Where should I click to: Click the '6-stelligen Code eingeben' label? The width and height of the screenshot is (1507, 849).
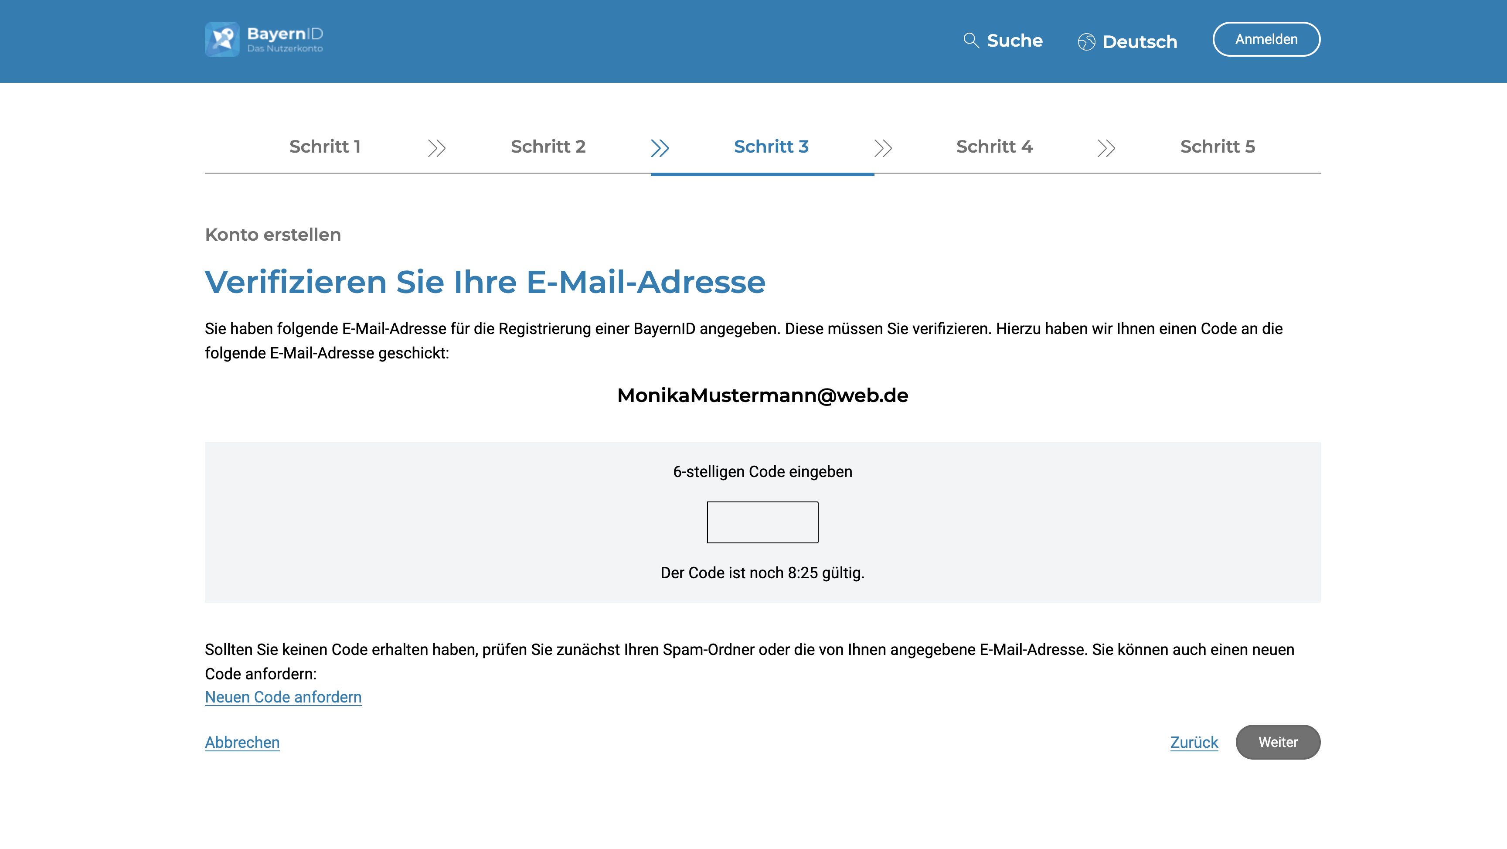(762, 472)
